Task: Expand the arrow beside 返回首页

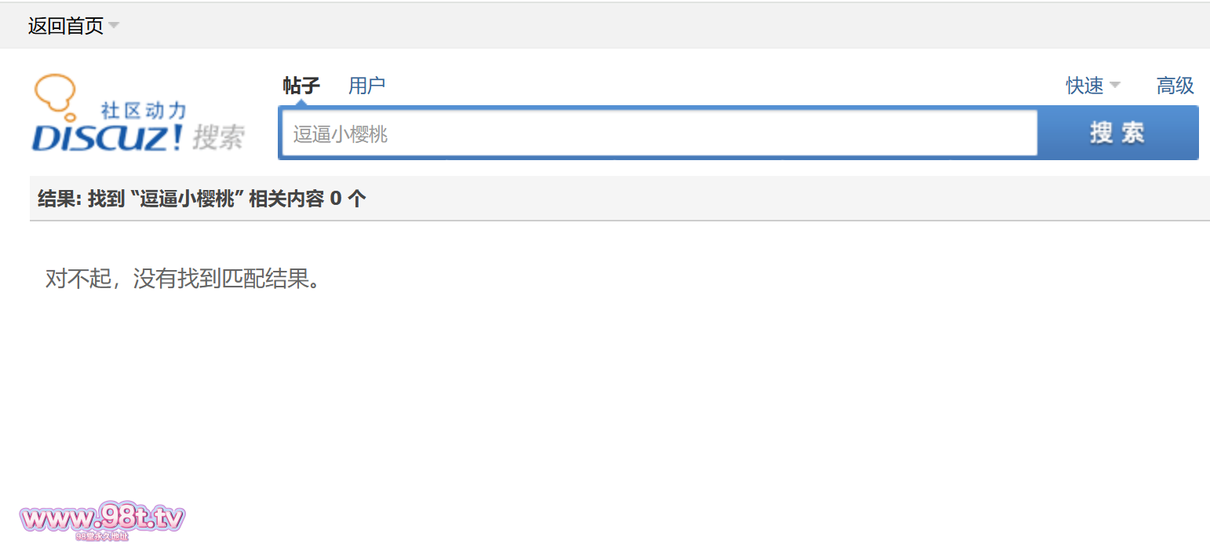Action: pyautogui.click(x=114, y=26)
